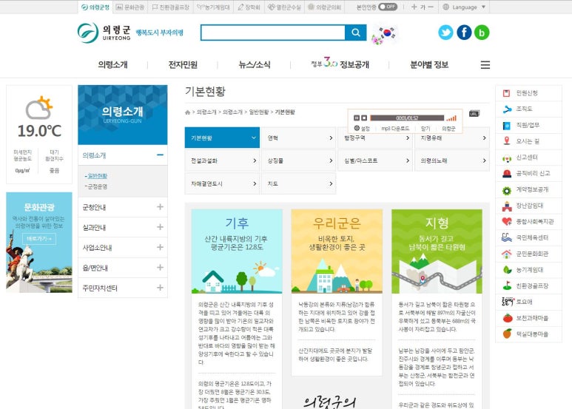Click the search magnifier button
The width and height of the screenshot is (572, 409).
coord(356,33)
